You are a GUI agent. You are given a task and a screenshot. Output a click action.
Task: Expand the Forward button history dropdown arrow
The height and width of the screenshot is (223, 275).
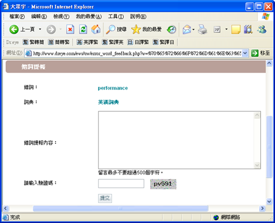60,29
